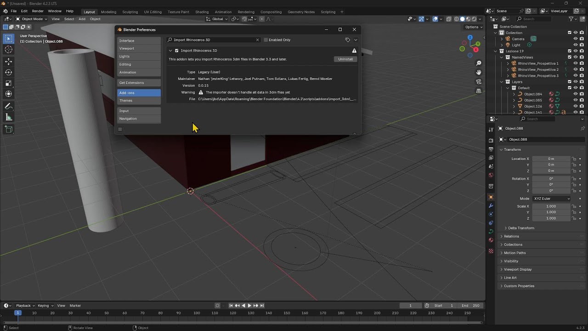Viewport: 588px width, 331px height.
Task: Select solid viewport shading mode
Action: pos(463,19)
